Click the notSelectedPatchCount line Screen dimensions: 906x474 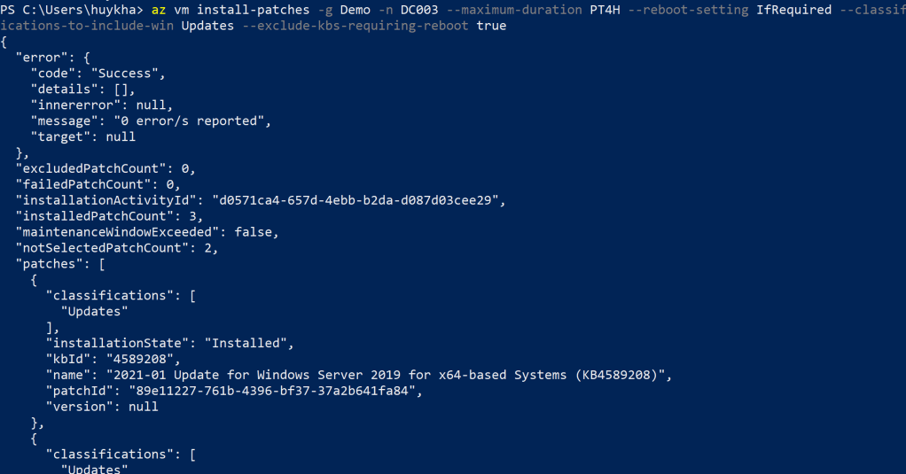point(117,248)
